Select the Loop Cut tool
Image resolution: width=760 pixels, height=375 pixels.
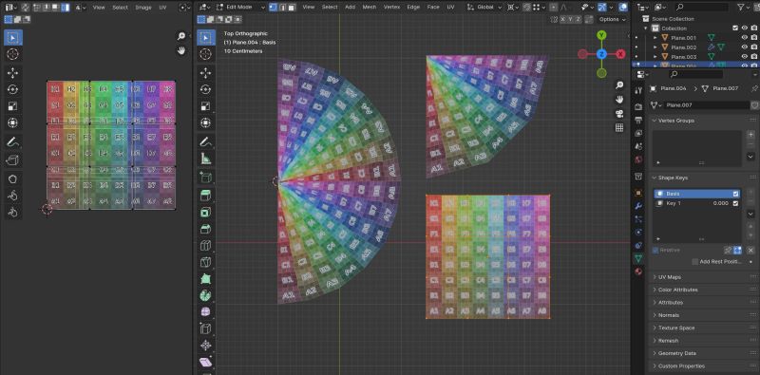tap(206, 246)
